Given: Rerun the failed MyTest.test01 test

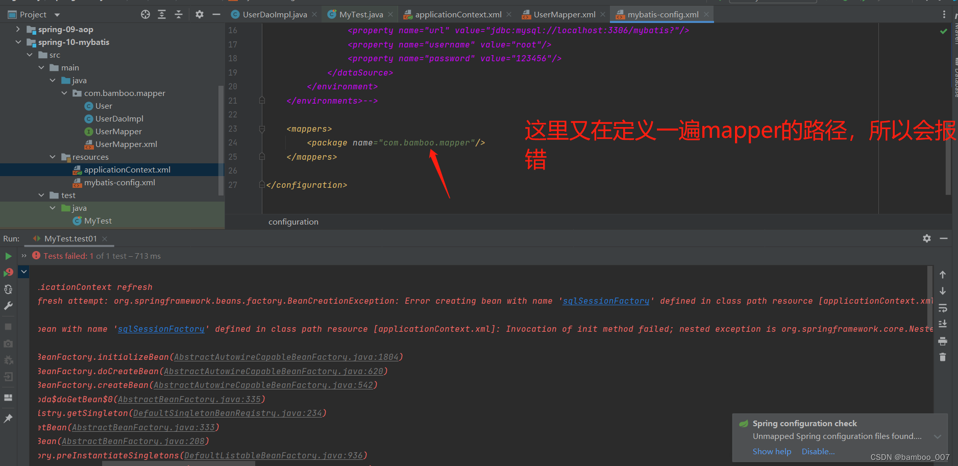Looking at the screenshot, I should coord(8,272).
